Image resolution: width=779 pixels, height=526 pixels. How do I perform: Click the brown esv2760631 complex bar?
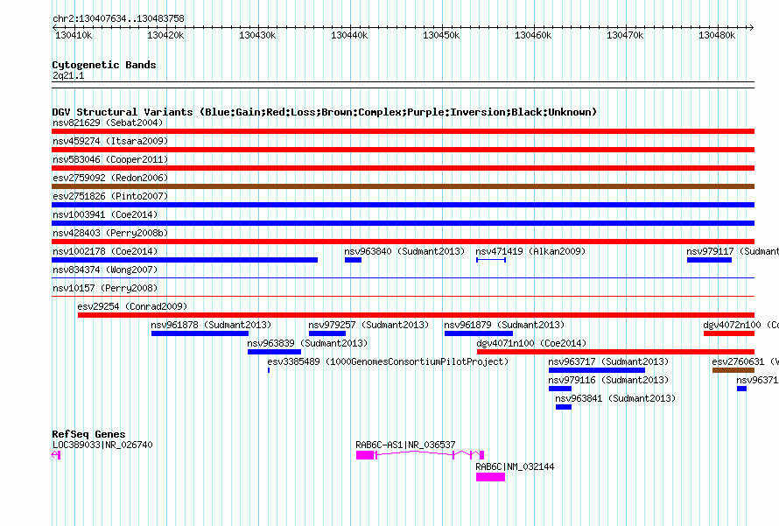733,370
